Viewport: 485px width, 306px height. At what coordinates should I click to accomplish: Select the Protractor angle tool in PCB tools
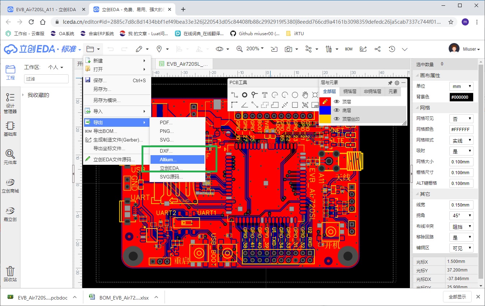pos(244,105)
